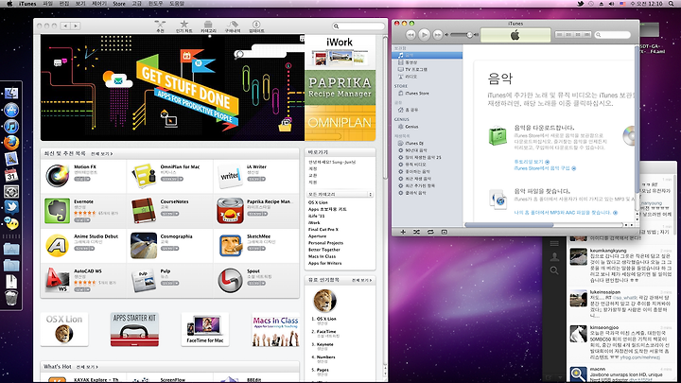The image size is (681, 383).
Task: Open the Apple menu
Action: pyautogui.click(x=9, y=4)
